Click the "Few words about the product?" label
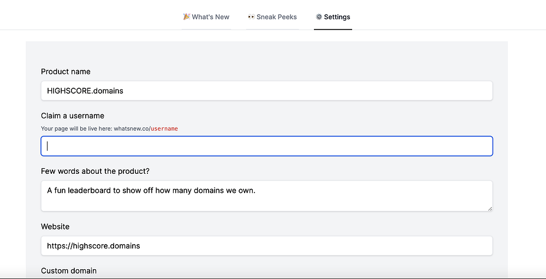 point(95,171)
